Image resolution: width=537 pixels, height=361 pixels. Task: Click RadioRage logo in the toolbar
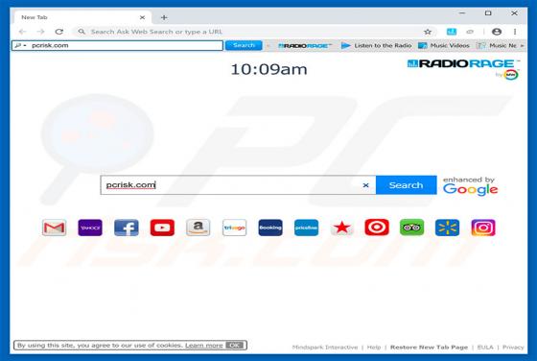pyautogui.click(x=305, y=45)
